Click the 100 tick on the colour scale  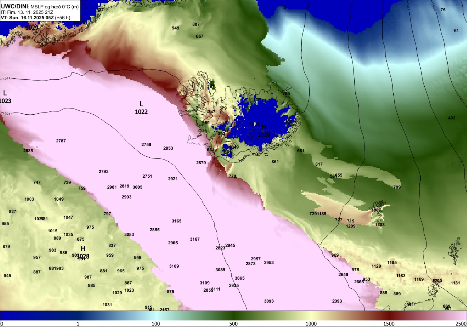click(156, 324)
